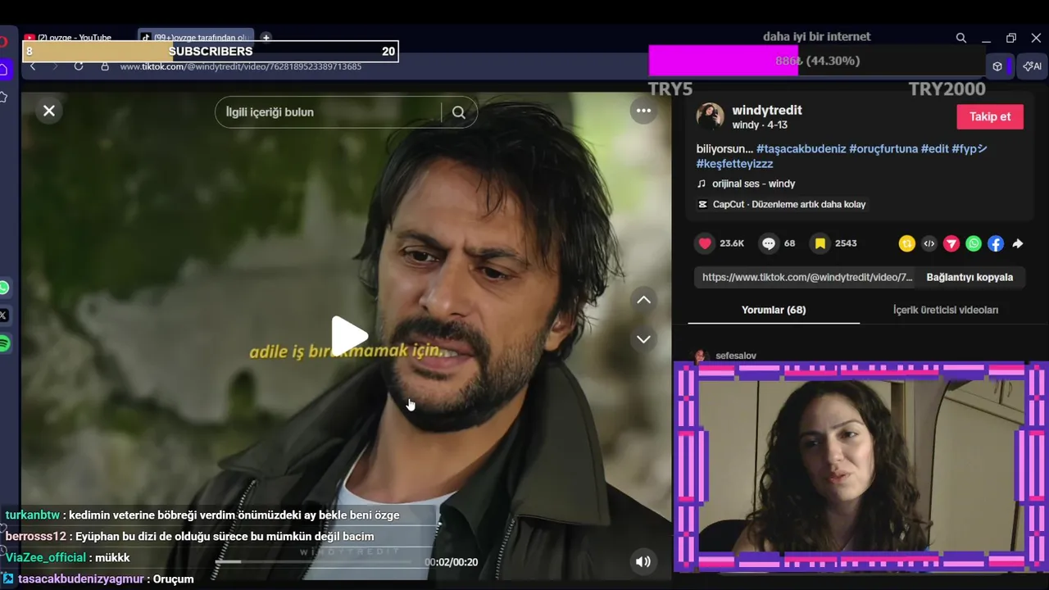Go back with browser back arrow
The image size is (1049, 590).
[x=33, y=66]
